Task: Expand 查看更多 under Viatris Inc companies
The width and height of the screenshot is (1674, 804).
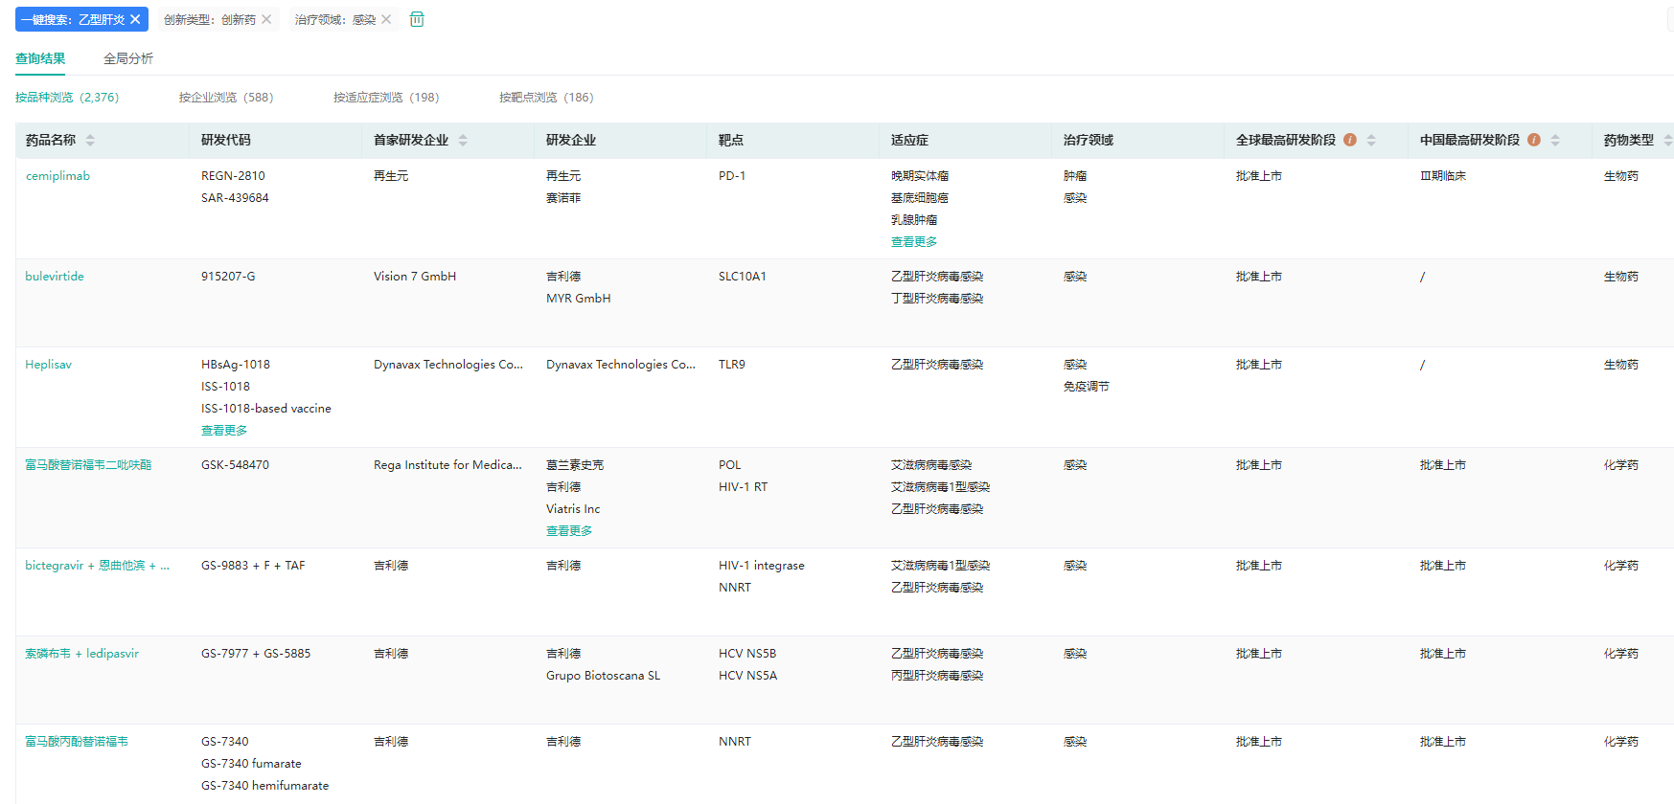Action: [569, 531]
